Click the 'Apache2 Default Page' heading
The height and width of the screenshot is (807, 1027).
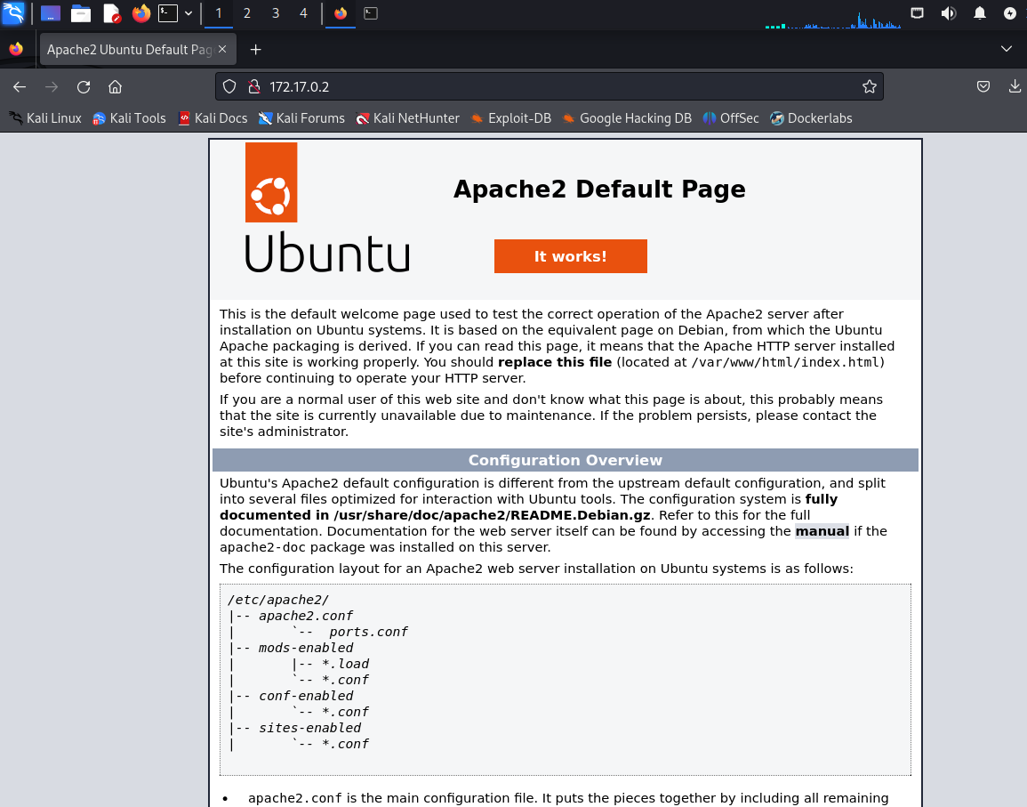pyautogui.click(x=599, y=189)
